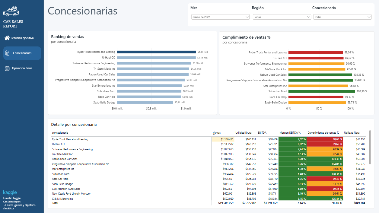The height and width of the screenshot is (213, 379).
Task: Select Star Enterprises Inc orange compliance bar
Action: pyautogui.click(x=318, y=86)
